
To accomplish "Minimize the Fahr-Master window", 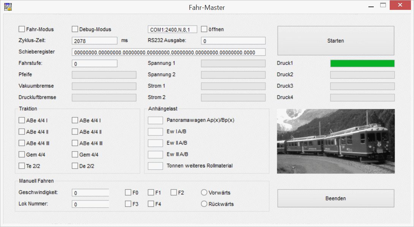I will pyautogui.click(x=371, y=6).
